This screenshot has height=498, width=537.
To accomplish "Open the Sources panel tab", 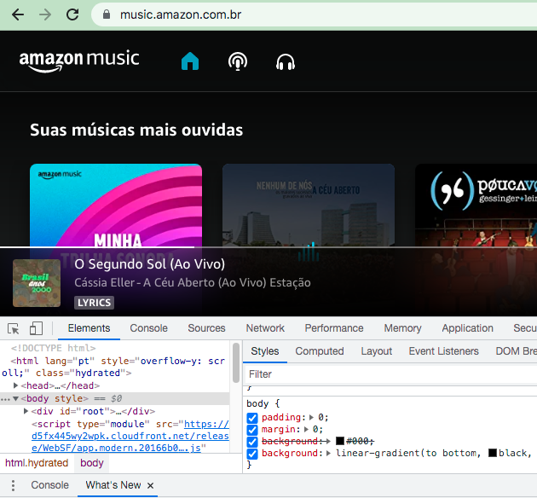I will 206,328.
